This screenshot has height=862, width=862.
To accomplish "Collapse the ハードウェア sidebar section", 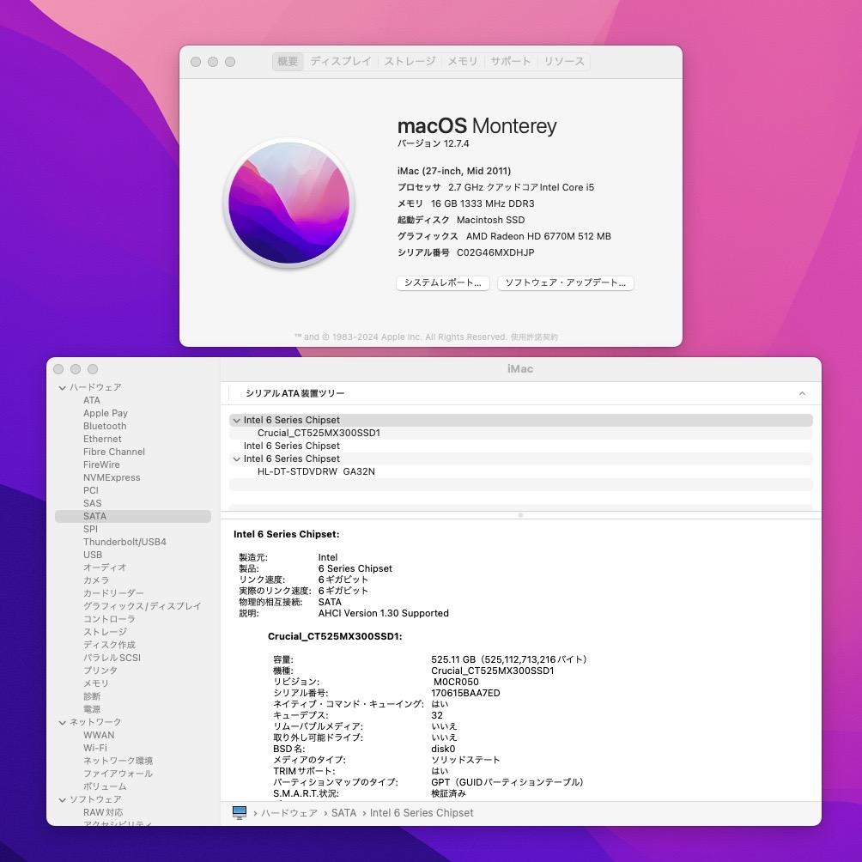I will (x=62, y=387).
